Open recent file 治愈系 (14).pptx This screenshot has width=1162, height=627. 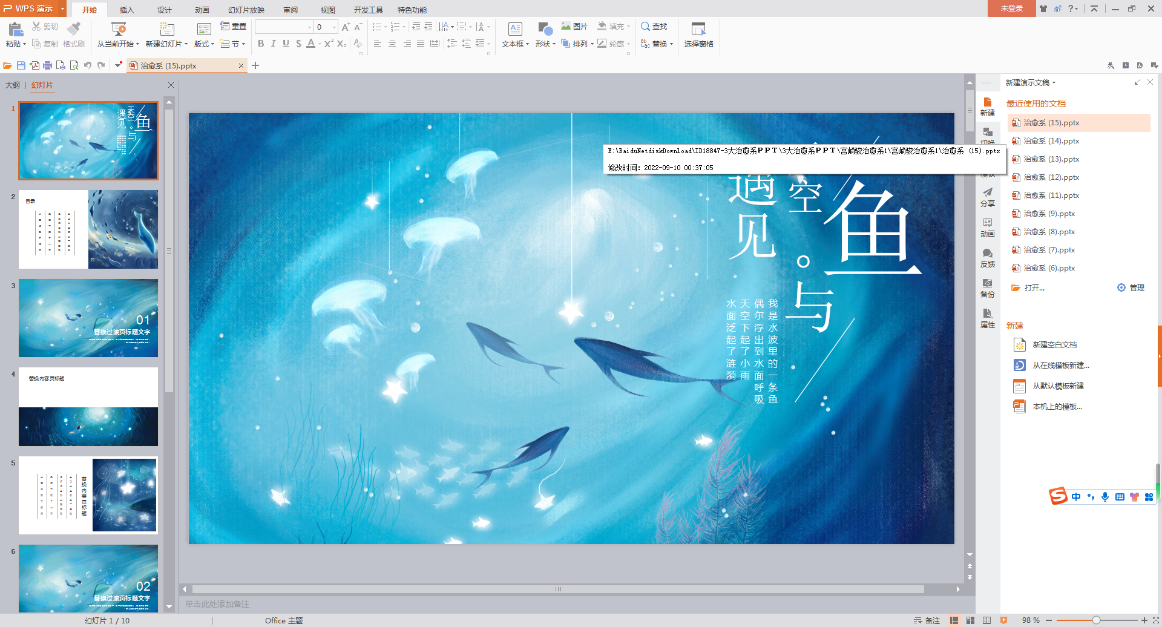(1051, 141)
